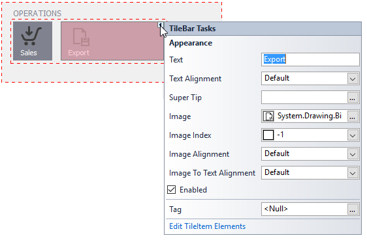Click the Export text label on tile
Viewport: 367px width, 240px height.
[x=78, y=53]
